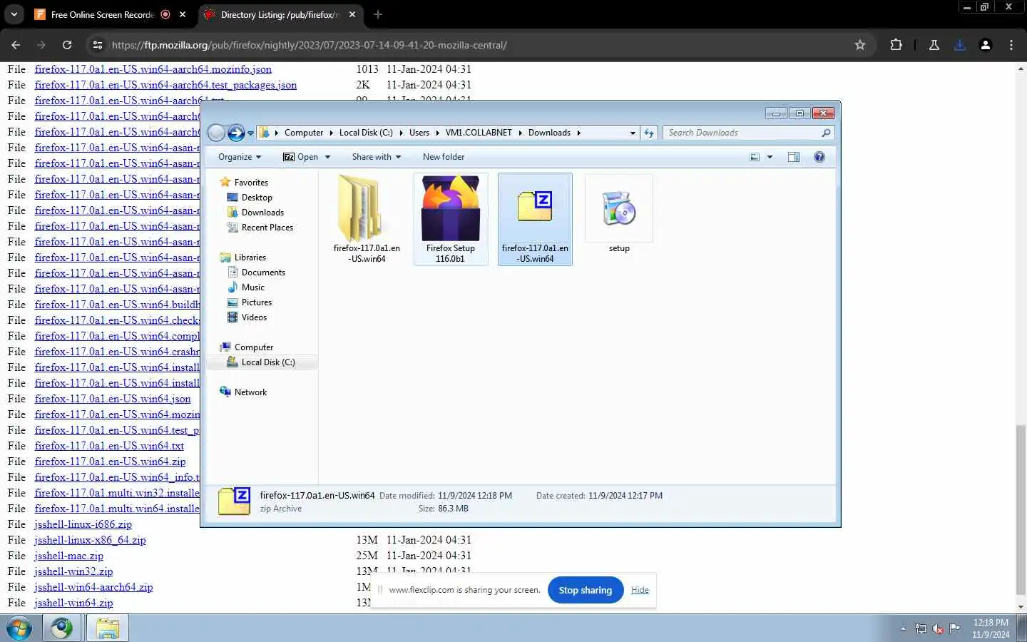Screen dimensions: 1027x642
Task: Show hidden system tray icons
Action: coord(903,628)
